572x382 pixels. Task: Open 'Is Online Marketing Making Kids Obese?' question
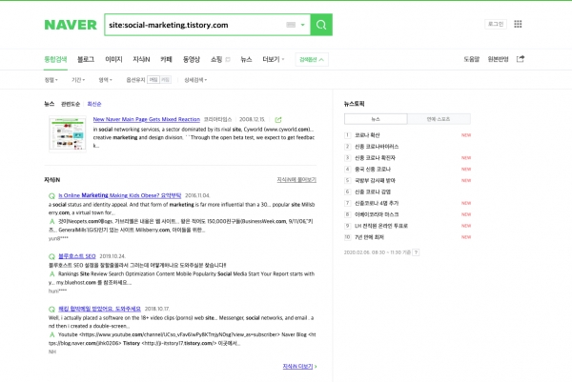pyautogui.click(x=120, y=195)
